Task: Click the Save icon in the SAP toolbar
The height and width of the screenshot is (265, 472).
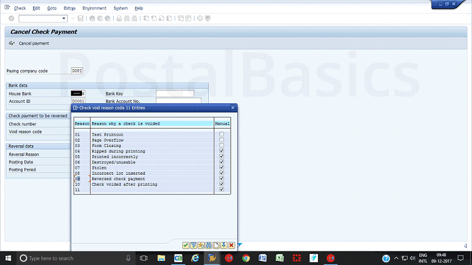Action: (x=81, y=19)
